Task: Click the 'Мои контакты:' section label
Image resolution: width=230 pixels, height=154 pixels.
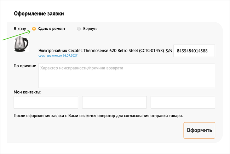Action: [x=28, y=92]
